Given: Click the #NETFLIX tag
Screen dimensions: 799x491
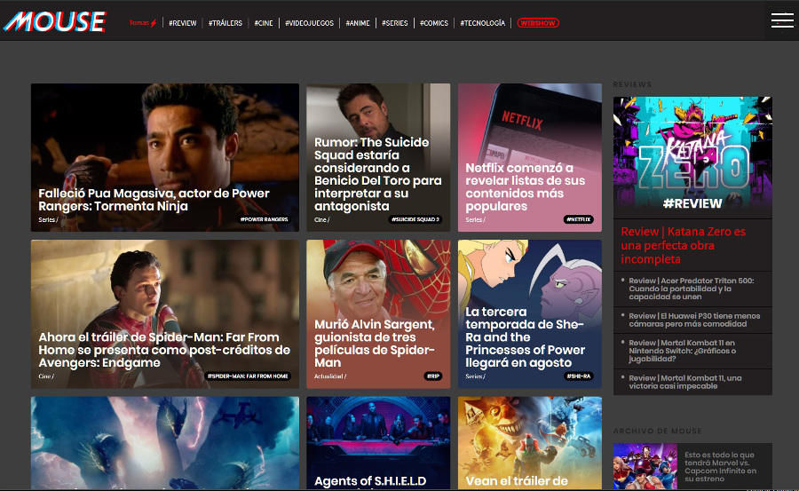Looking at the screenshot, I should point(579,220).
